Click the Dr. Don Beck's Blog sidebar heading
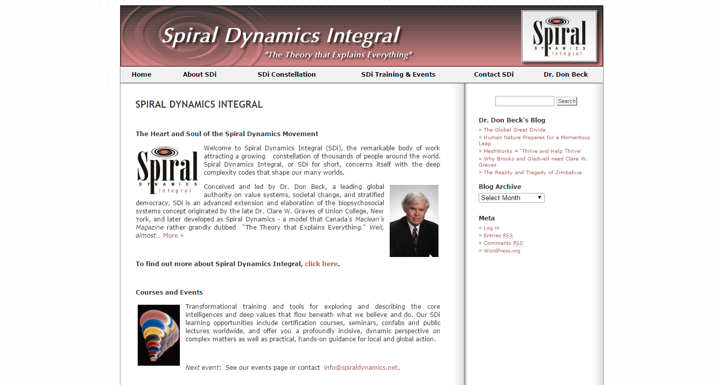This screenshot has height=385, width=723. tap(512, 120)
